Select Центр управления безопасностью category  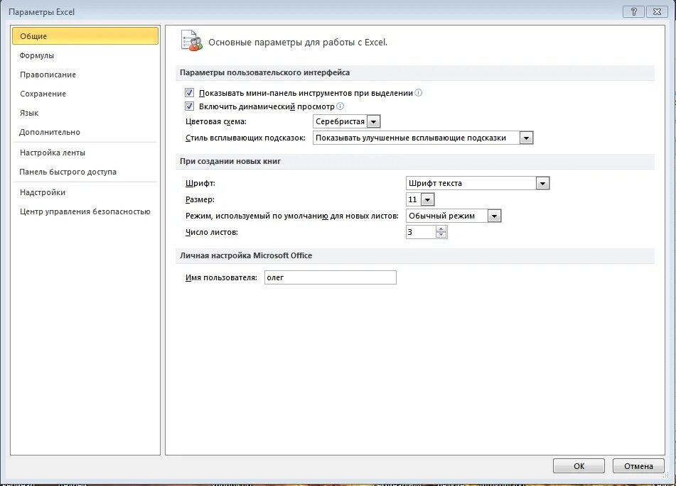(x=85, y=211)
